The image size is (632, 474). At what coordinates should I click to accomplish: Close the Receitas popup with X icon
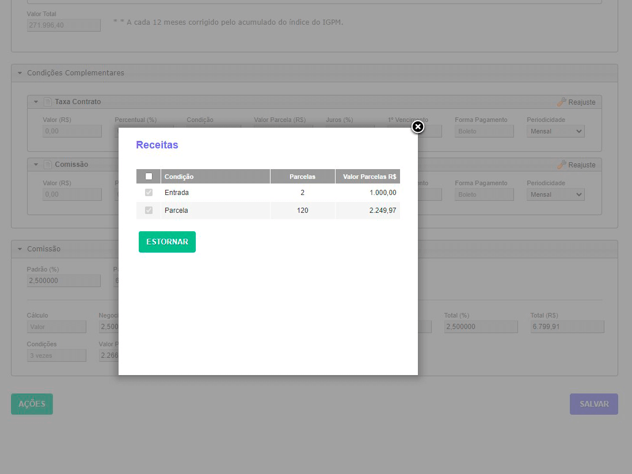click(418, 127)
